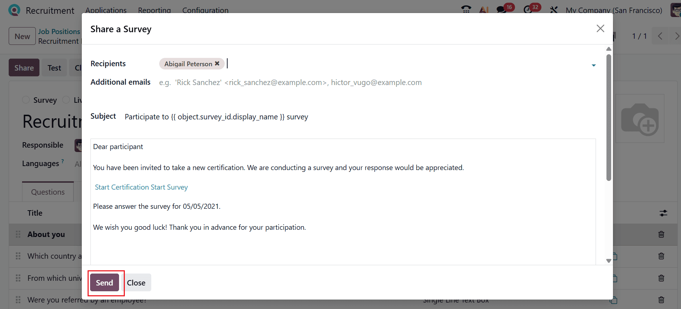Click the next record arrow
The width and height of the screenshot is (681, 309).
click(x=676, y=36)
